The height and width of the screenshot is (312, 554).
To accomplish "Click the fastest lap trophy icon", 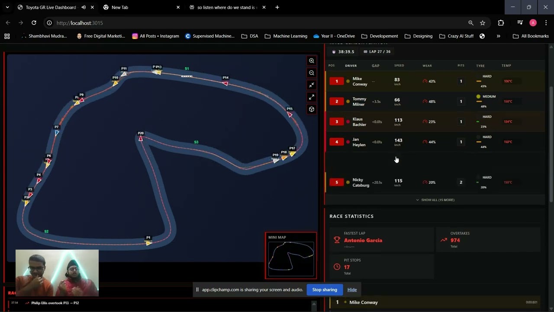I will click(x=337, y=240).
